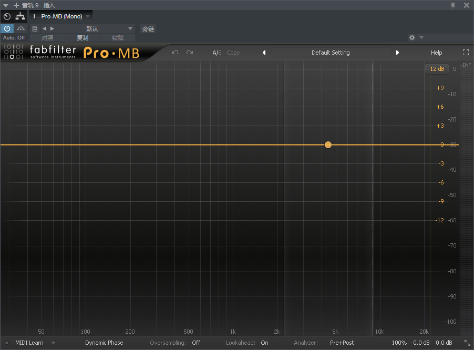Click the 复制 copy button
The height and width of the screenshot is (350, 474).
pyautogui.click(x=82, y=38)
